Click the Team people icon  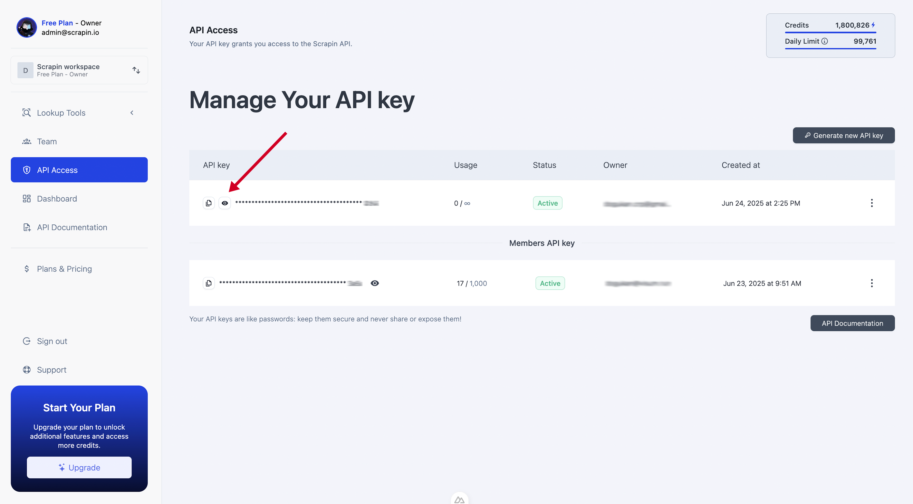[x=27, y=141]
